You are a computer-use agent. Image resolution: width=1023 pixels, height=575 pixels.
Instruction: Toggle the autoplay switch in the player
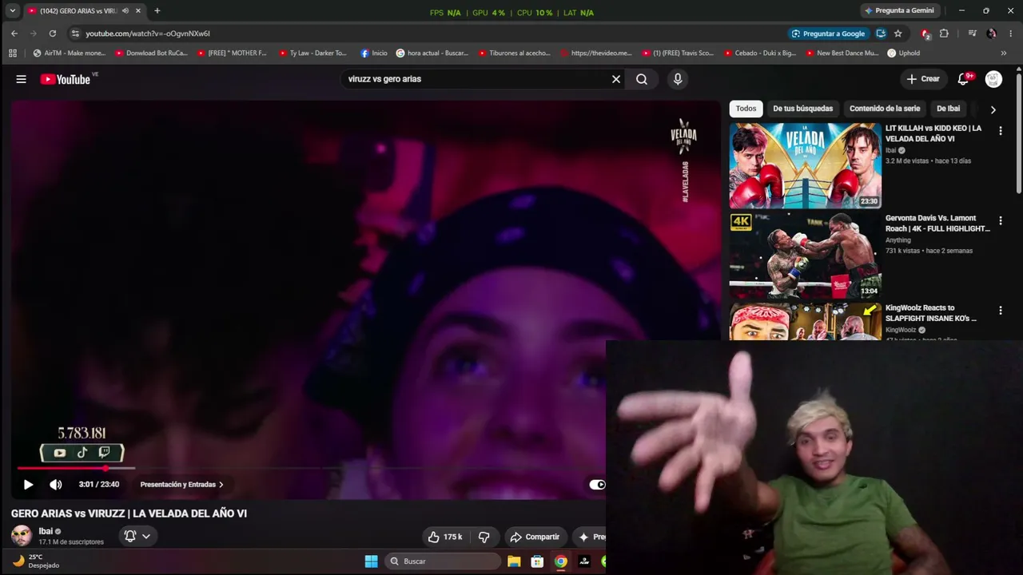[x=597, y=484]
